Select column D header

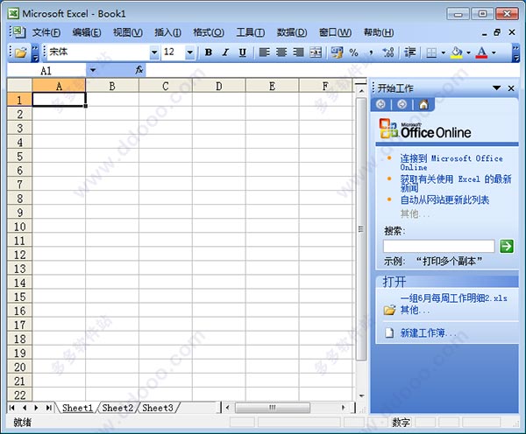(x=218, y=86)
